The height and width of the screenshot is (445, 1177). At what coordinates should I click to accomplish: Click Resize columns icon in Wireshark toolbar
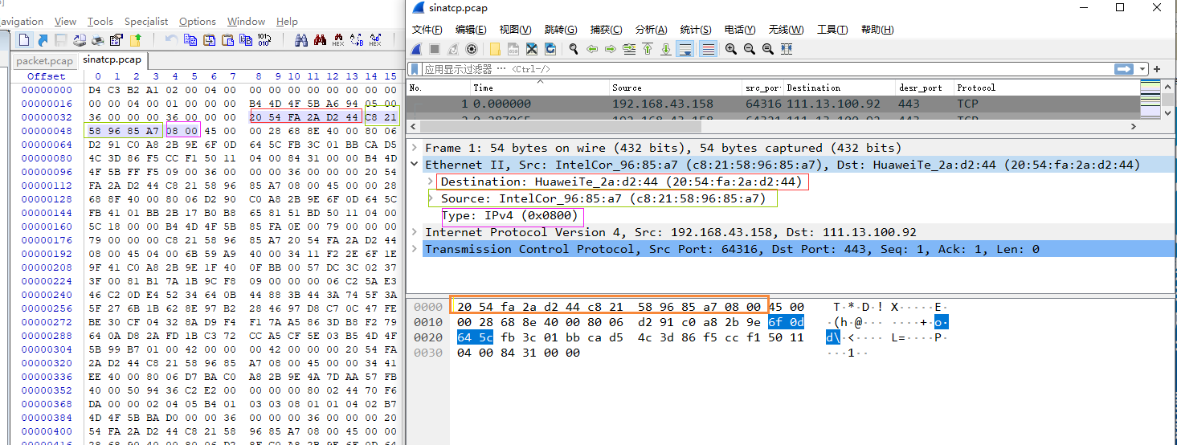tap(787, 49)
